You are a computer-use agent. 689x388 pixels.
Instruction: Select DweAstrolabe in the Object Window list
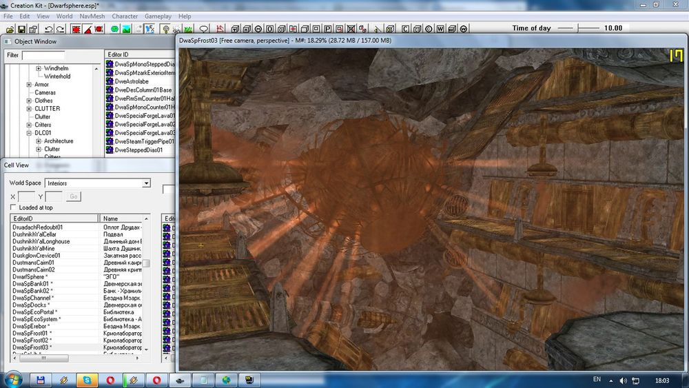[132, 81]
